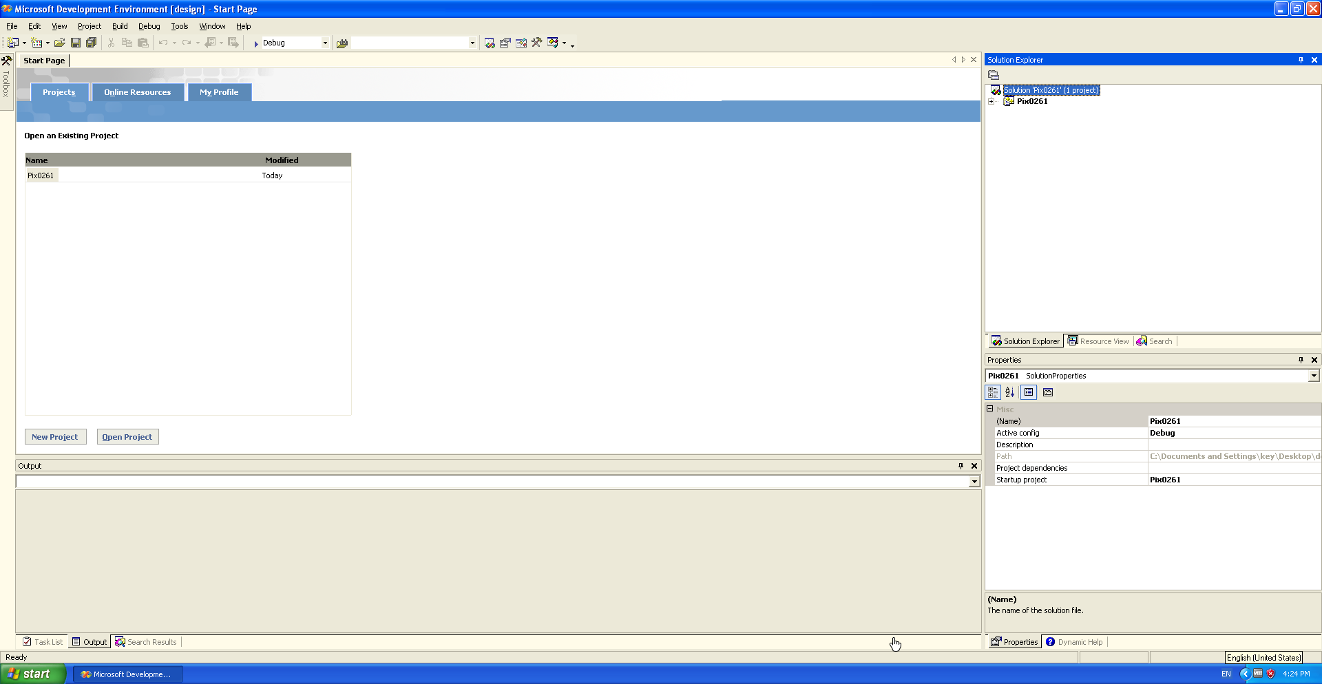Click the Add New Item toolbar icon

[x=36, y=43]
